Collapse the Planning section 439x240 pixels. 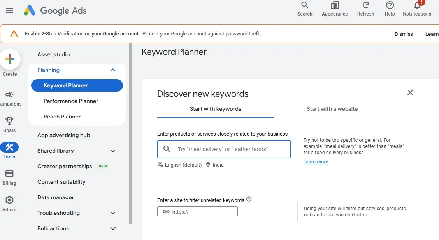pyautogui.click(x=113, y=70)
